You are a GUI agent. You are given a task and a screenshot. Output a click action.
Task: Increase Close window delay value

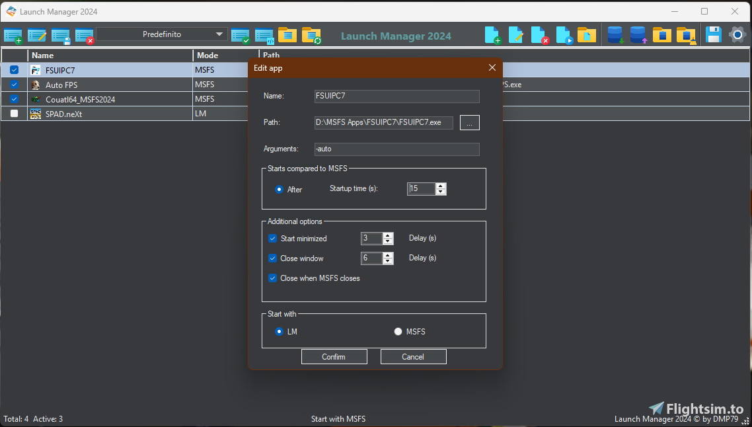coord(388,255)
